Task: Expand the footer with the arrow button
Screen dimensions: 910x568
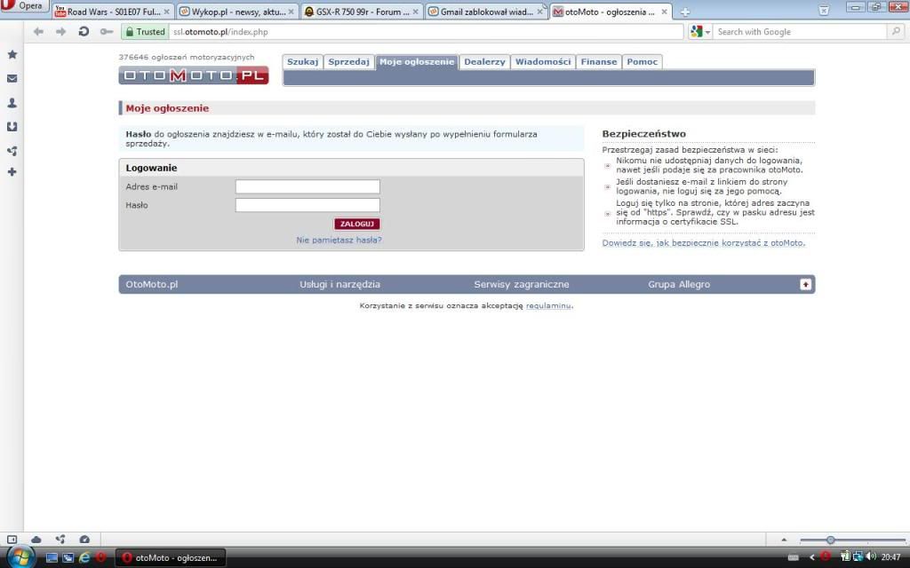Action: (805, 284)
